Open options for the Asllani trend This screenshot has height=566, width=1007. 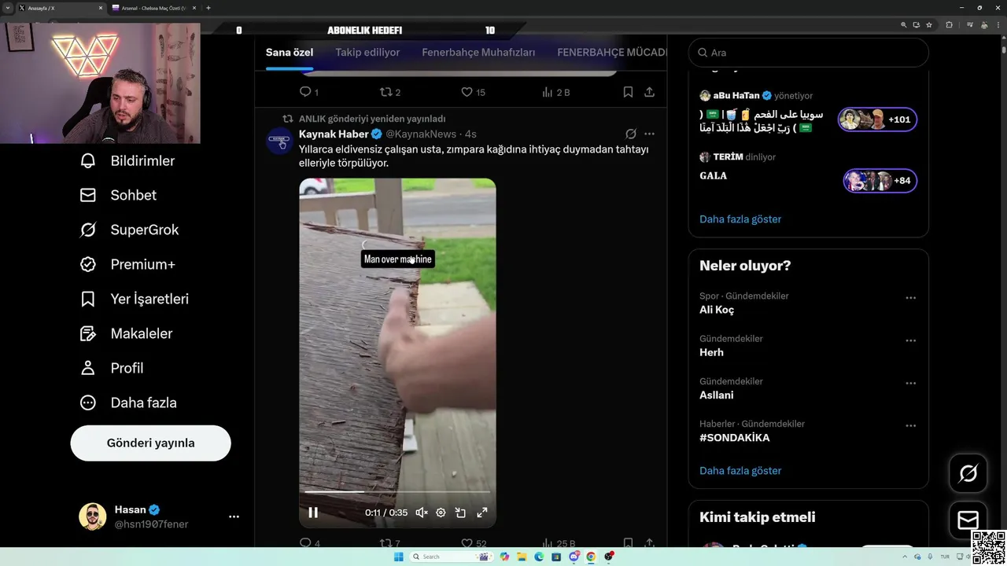click(910, 383)
